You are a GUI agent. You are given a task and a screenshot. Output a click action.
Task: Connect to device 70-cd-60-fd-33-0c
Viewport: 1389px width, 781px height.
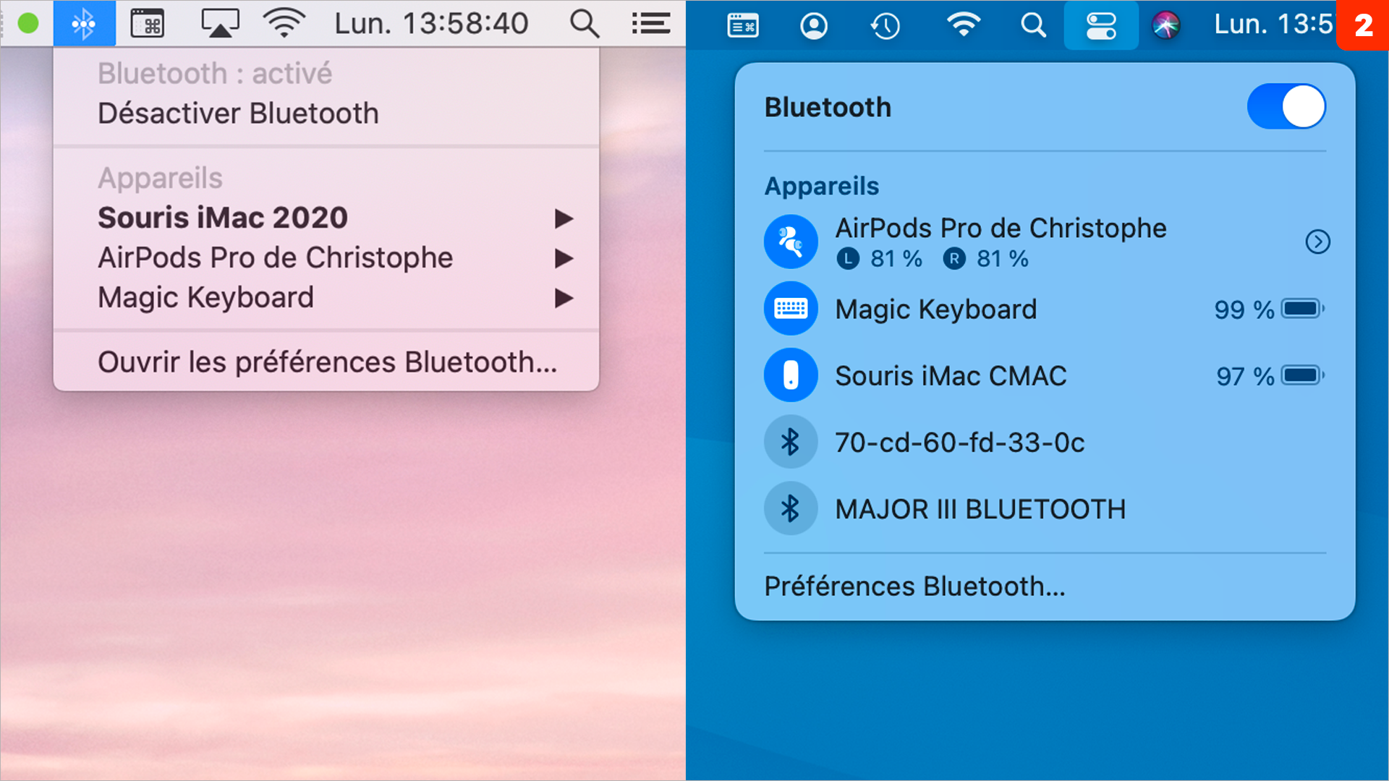pyautogui.click(x=960, y=443)
